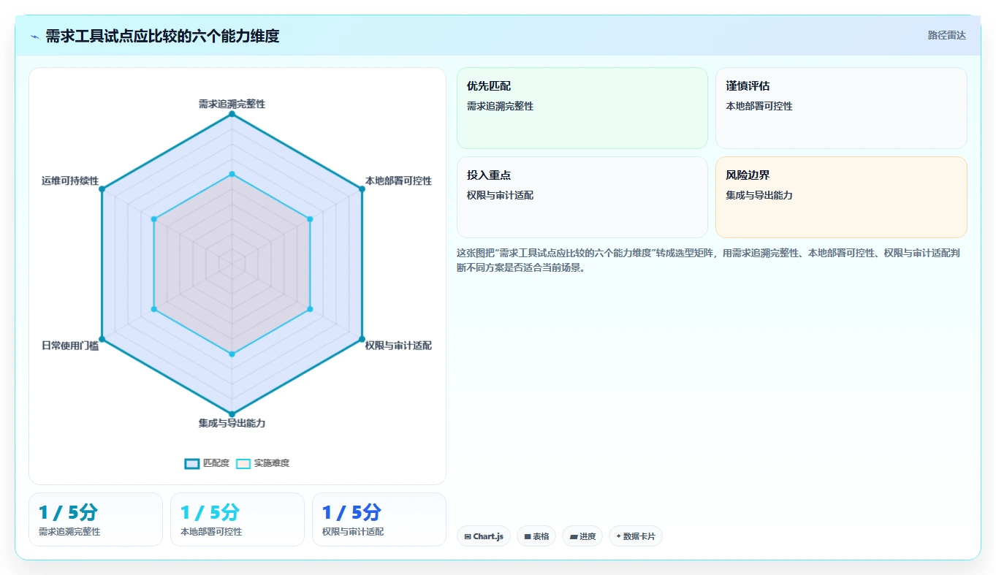The height and width of the screenshot is (575, 996).
Task: Click the 表格 tag chip
Action: [x=536, y=536]
